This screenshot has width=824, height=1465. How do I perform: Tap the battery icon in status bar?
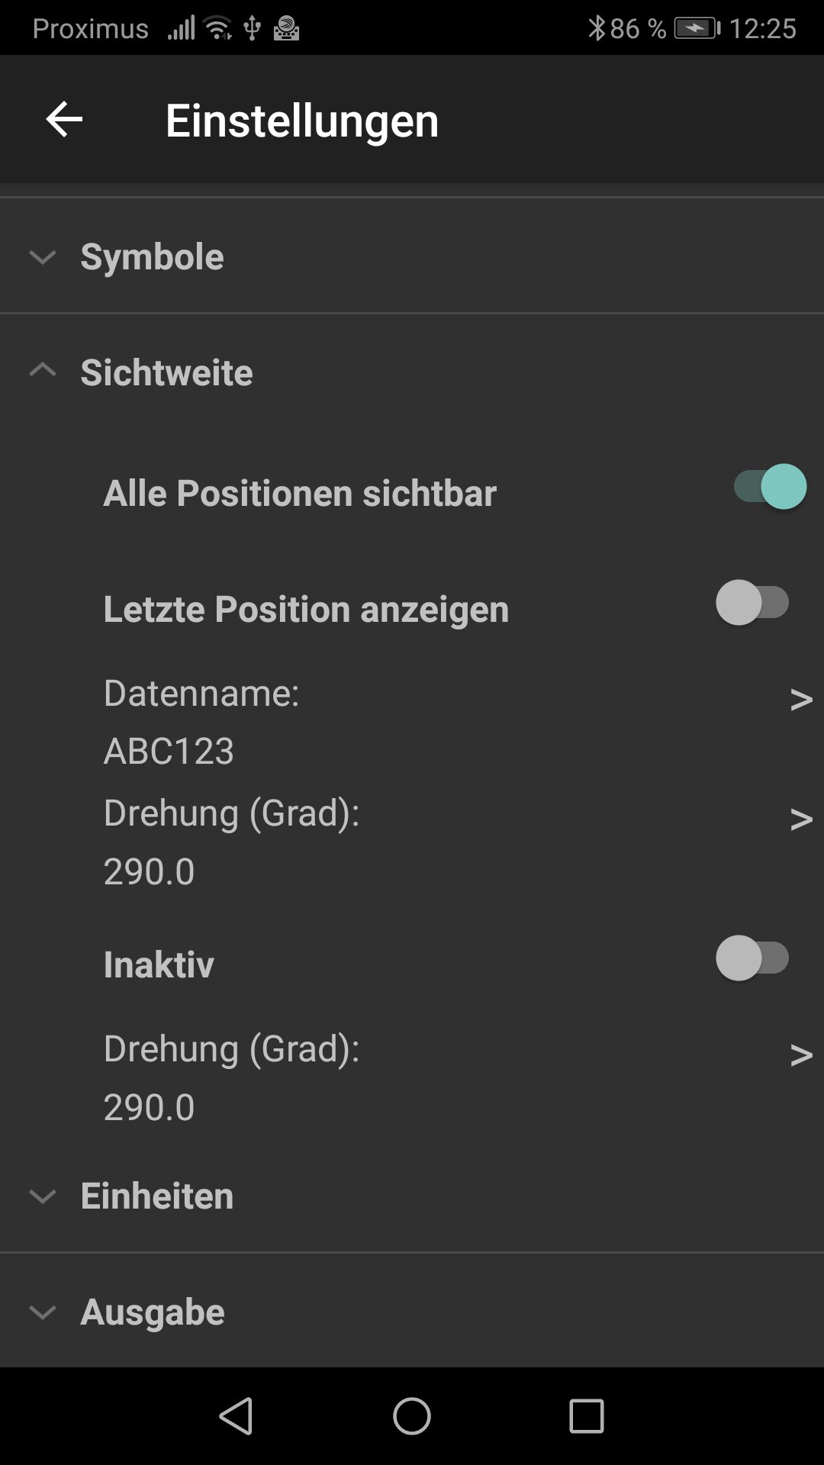pos(697,28)
